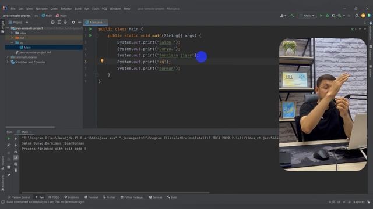Click the pin tab icon in Run panel
The width and height of the screenshot is (373, 209).
tap(9, 175)
